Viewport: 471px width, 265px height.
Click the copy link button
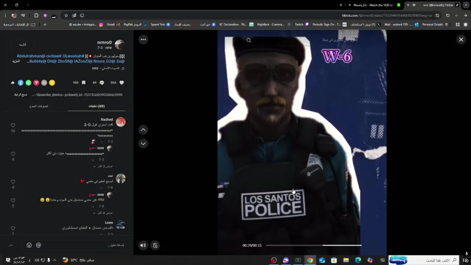pyautogui.click(x=21, y=95)
